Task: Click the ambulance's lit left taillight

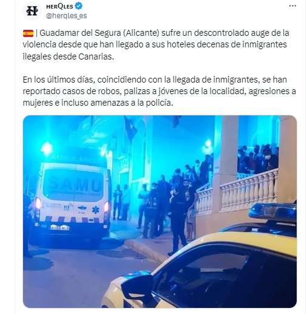Action: [x=38, y=203]
